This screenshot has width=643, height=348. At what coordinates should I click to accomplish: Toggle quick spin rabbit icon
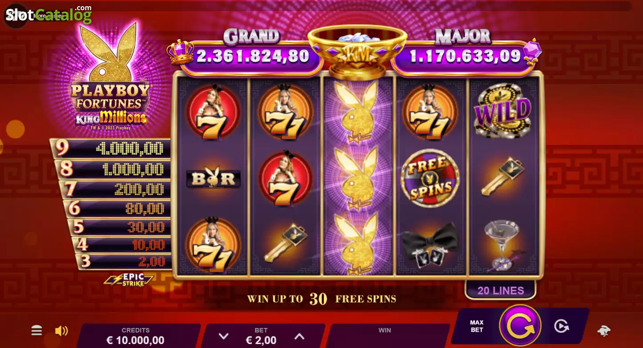[604, 330]
